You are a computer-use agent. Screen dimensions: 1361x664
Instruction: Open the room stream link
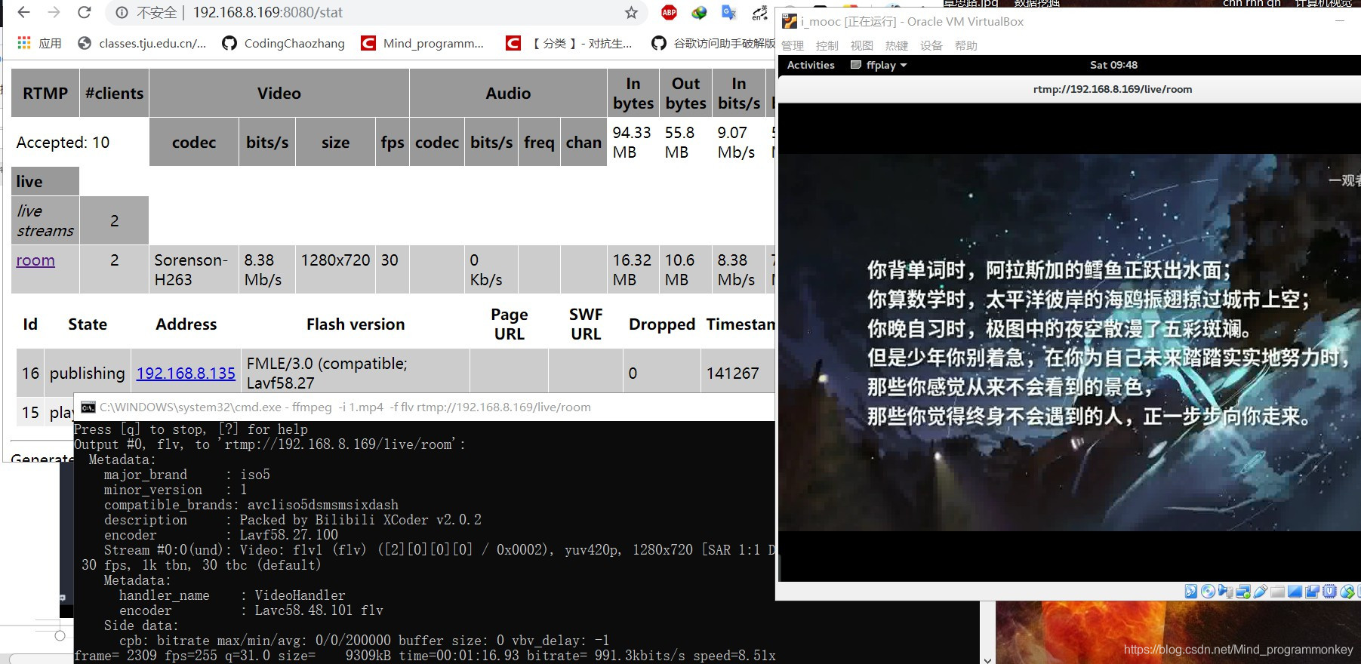tap(35, 260)
